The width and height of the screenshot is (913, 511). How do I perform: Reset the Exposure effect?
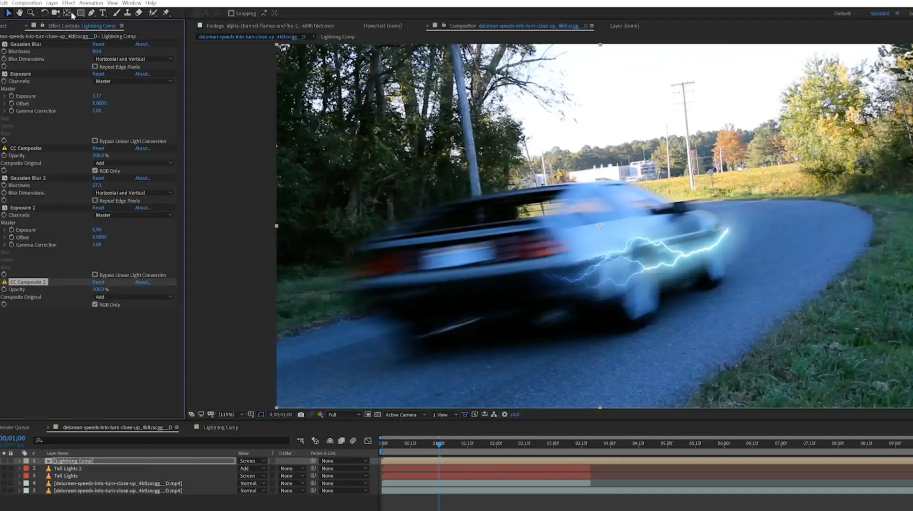98,74
